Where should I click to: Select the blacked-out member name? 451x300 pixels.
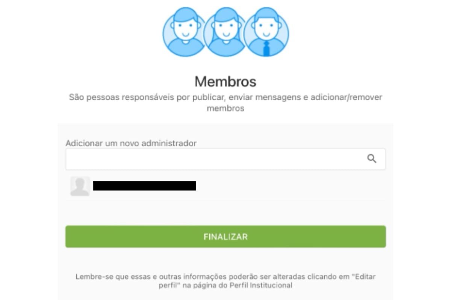point(145,186)
